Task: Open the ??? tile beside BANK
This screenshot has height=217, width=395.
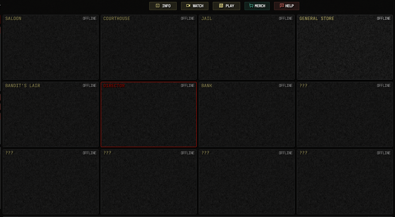Action: (x=345, y=114)
